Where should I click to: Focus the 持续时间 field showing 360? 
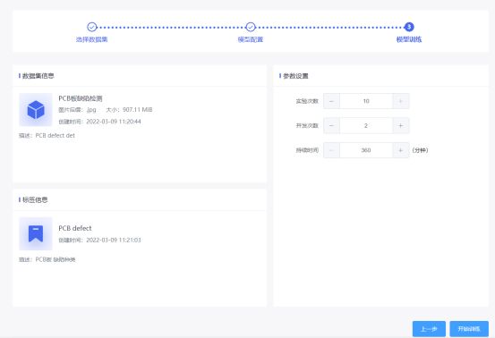(x=366, y=150)
